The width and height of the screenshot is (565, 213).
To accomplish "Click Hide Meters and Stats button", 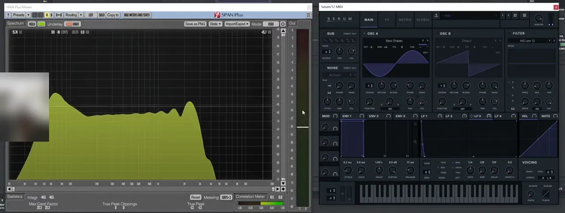I will [x=137, y=15].
